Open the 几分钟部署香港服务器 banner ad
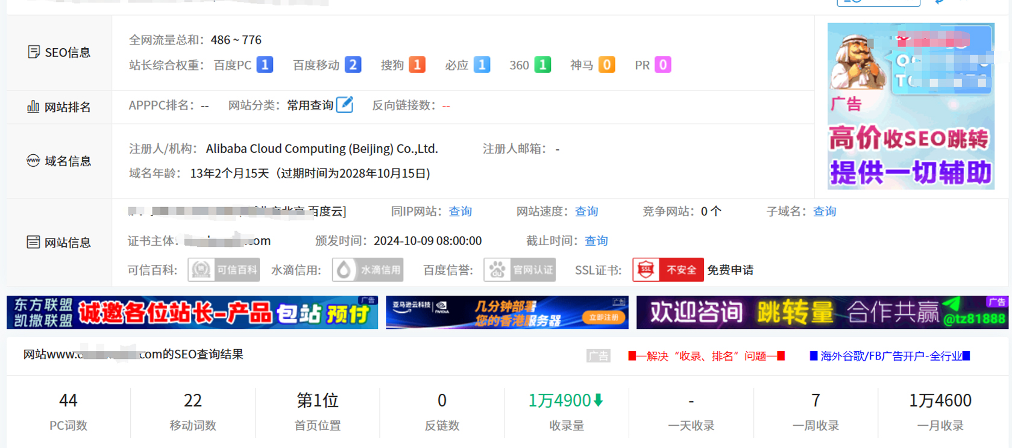This screenshot has height=448, width=1012. tap(507, 312)
